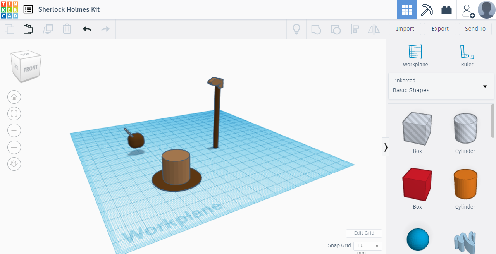Click the Redo arrow icon

[x=105, y=29]
